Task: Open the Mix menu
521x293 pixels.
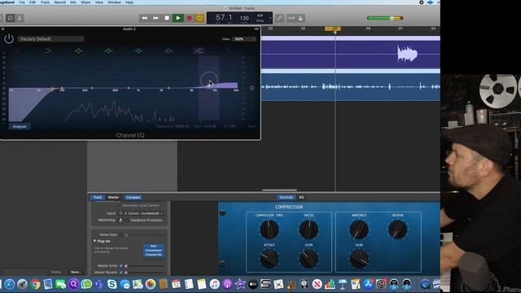Action: tap(73, 2)
